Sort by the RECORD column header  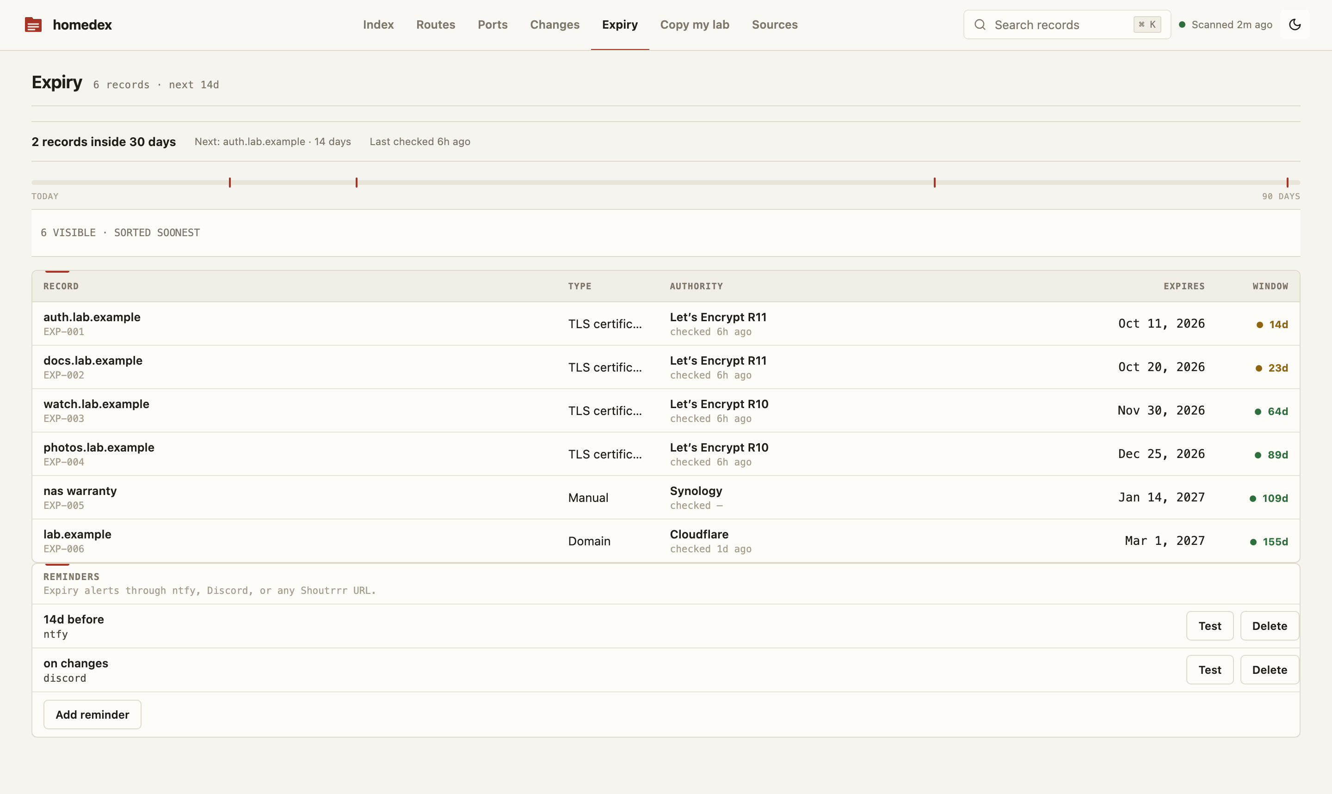pos(61,286)
